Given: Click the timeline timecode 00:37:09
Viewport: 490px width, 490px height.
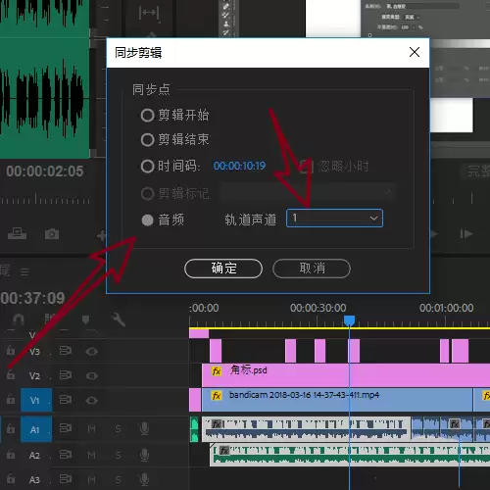Looking at the screenshot, I should (x=32, y=298).
